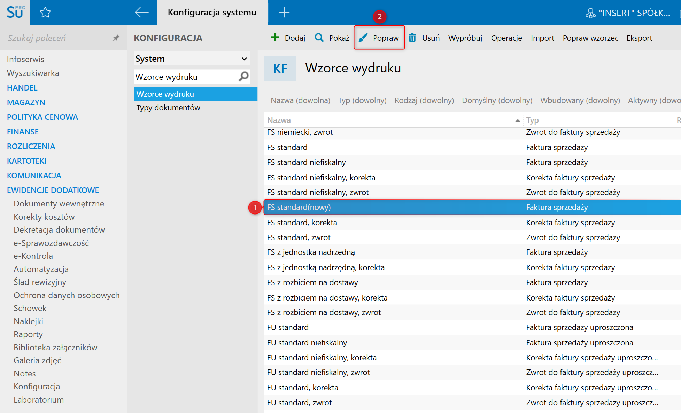Click the magnifier icon in Wzorce wydruku search field
This screenshot has width=681, height=413.
[244, 76]
